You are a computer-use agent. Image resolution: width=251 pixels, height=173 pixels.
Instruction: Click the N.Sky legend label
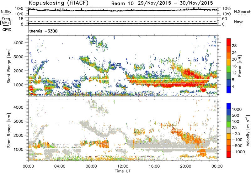point(6,12)
